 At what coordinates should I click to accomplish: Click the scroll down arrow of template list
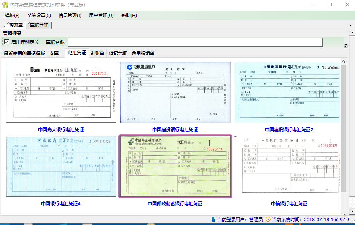pyautogui.click(x=344, y=210)
